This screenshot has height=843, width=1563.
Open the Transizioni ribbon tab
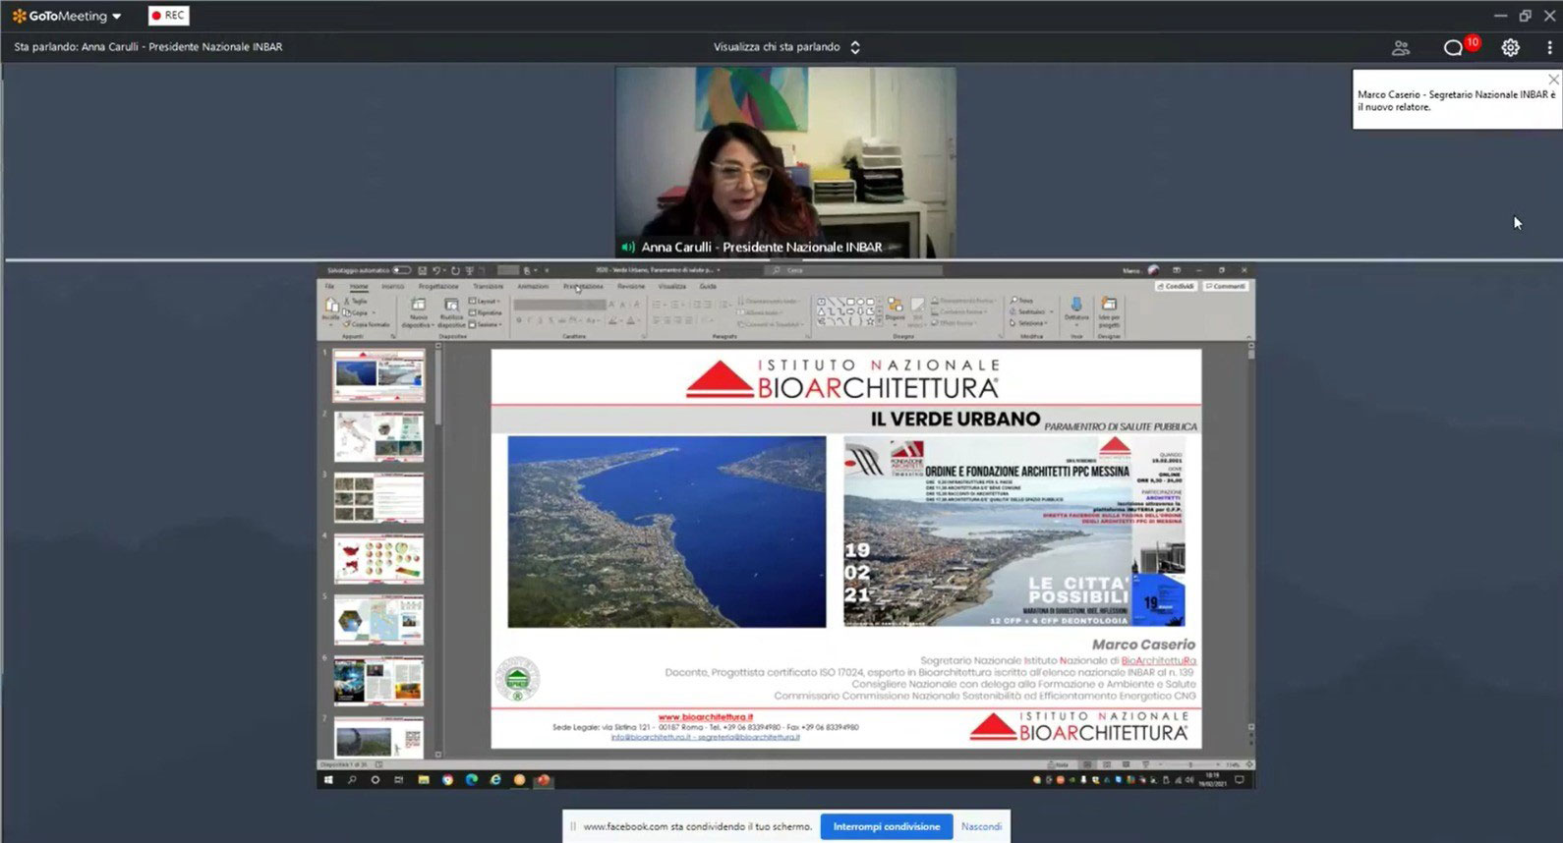click(488, 286)
